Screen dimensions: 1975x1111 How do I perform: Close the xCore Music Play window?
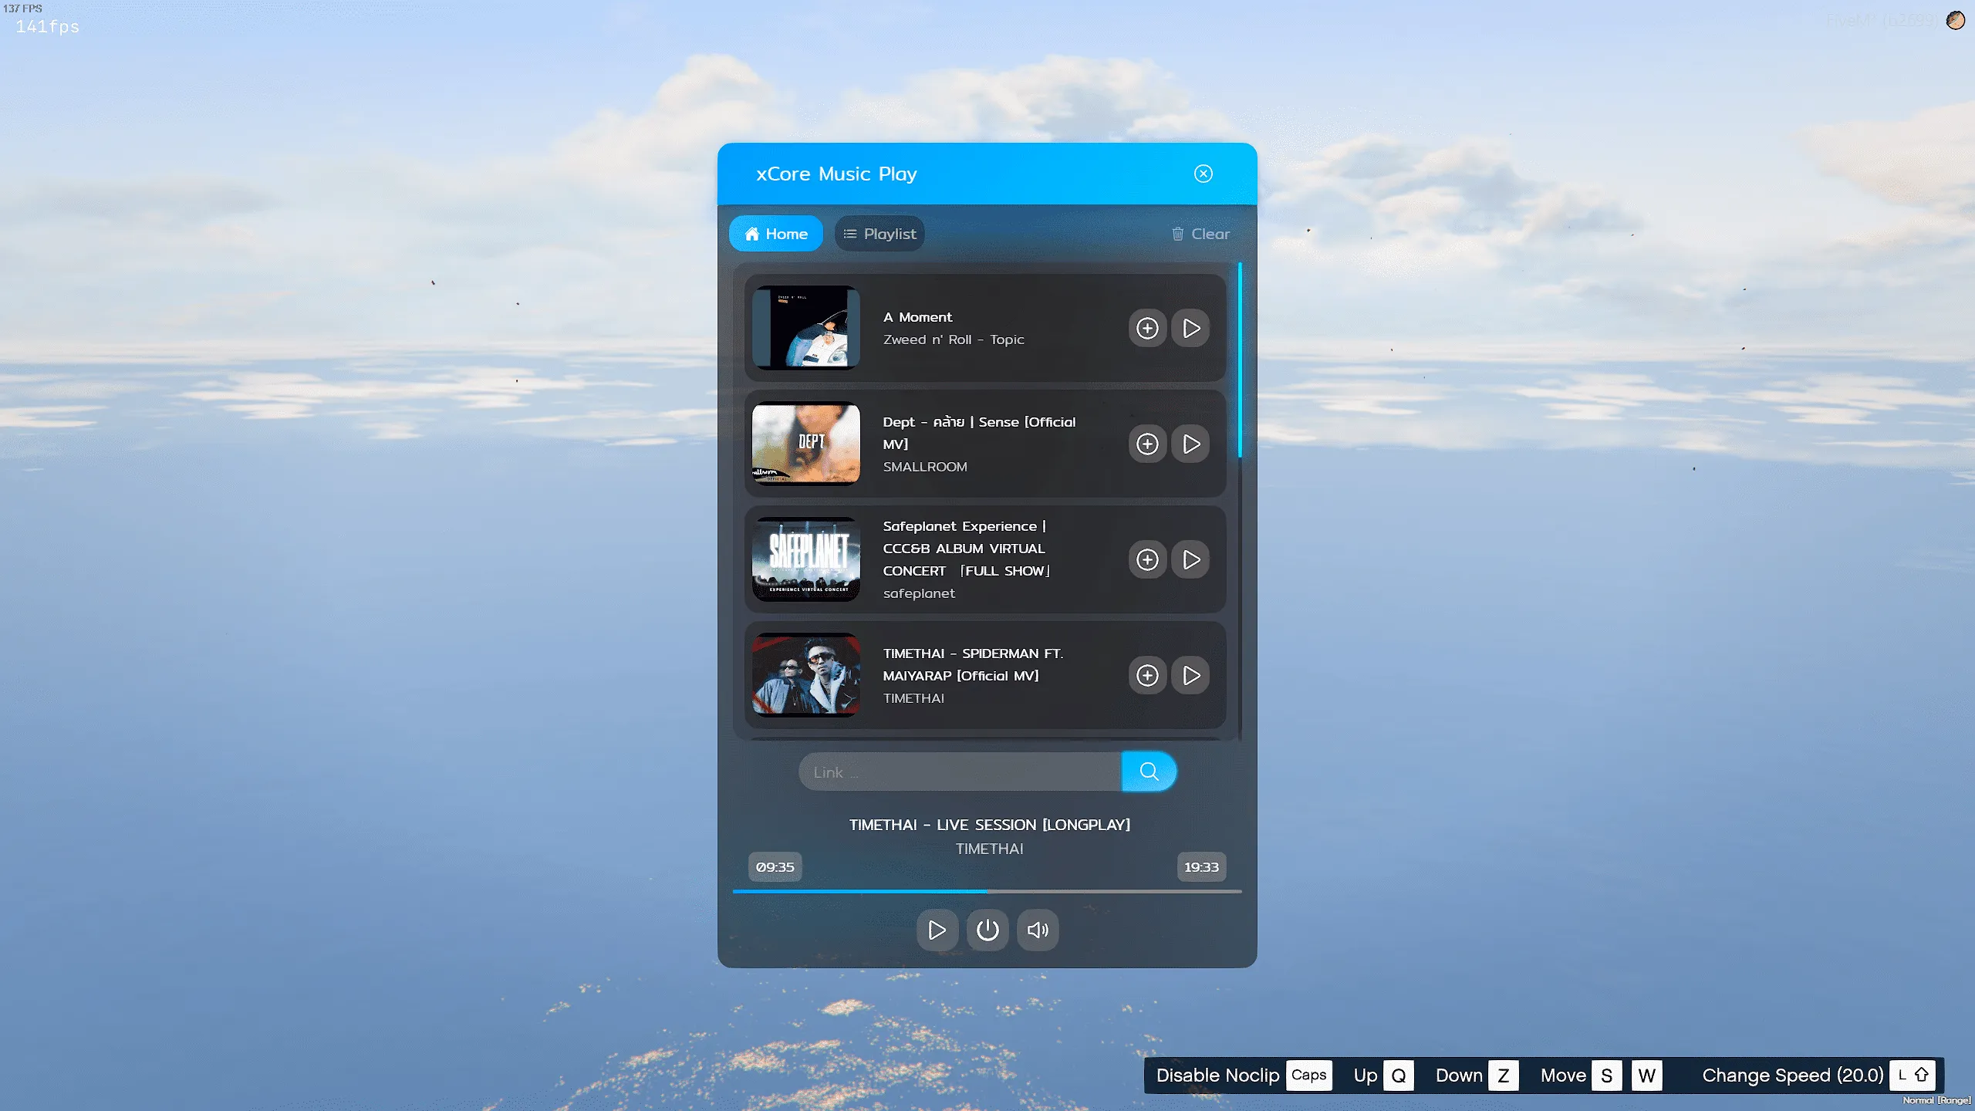pyautogui.click(x=1203, y=174)
